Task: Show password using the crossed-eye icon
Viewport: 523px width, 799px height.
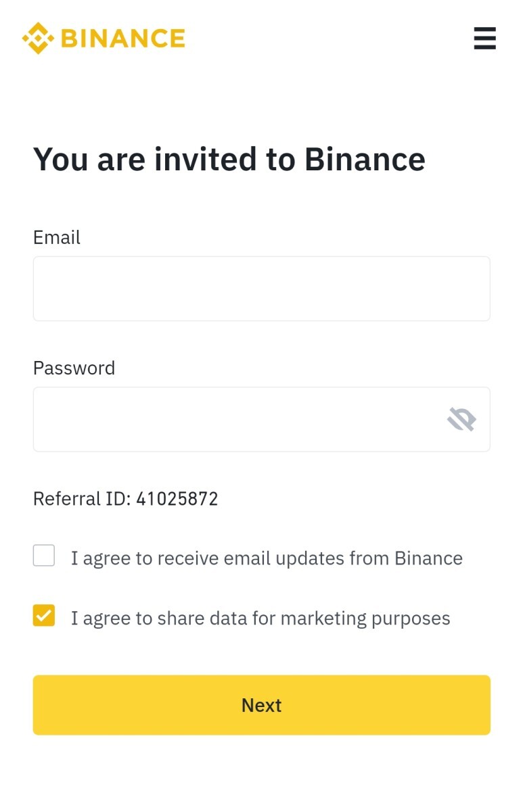Action: [462, 419]
